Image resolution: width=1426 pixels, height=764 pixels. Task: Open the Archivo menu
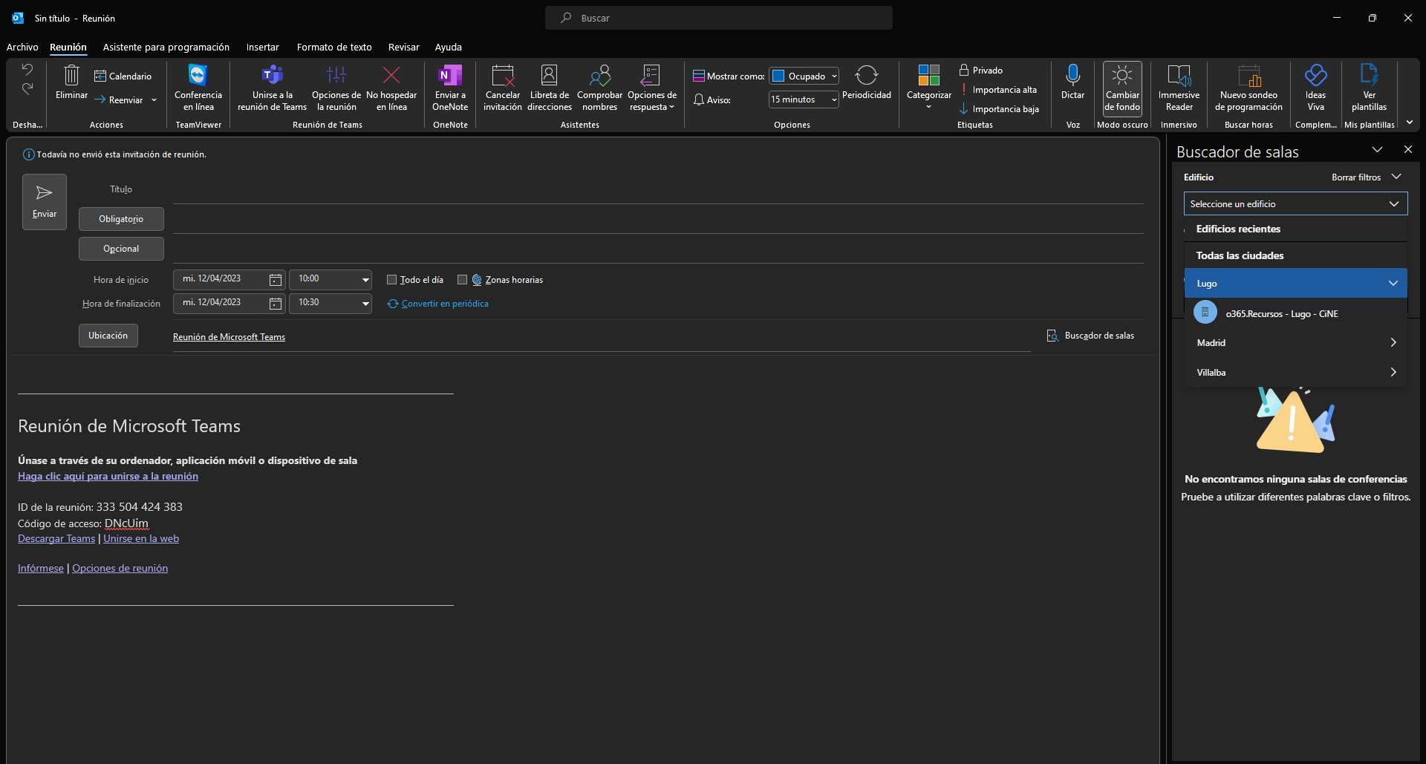pyautogui.click(x=22, y=47)
